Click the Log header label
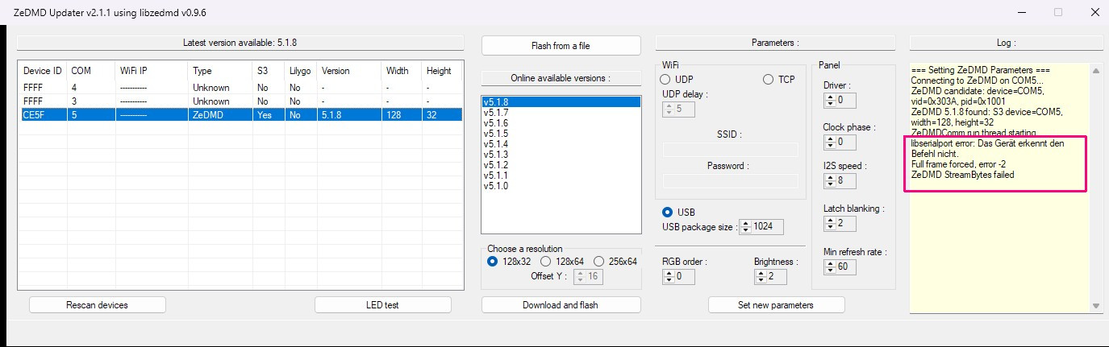 pos(1005,42)
